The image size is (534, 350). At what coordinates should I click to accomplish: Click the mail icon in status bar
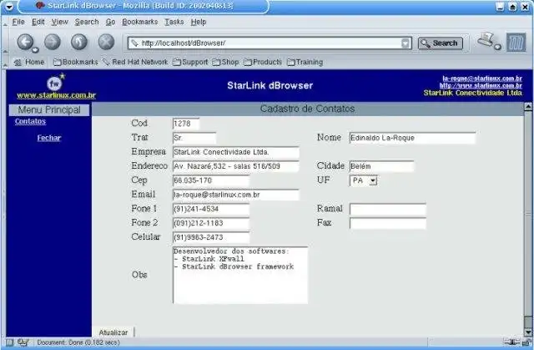(23, 342)
